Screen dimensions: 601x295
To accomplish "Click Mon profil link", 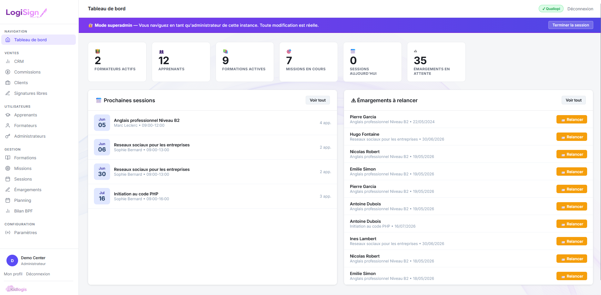I will click(x=13, y=274).
